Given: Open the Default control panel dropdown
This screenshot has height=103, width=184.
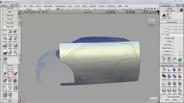Looking at the screenshot, I should (170, 8).
